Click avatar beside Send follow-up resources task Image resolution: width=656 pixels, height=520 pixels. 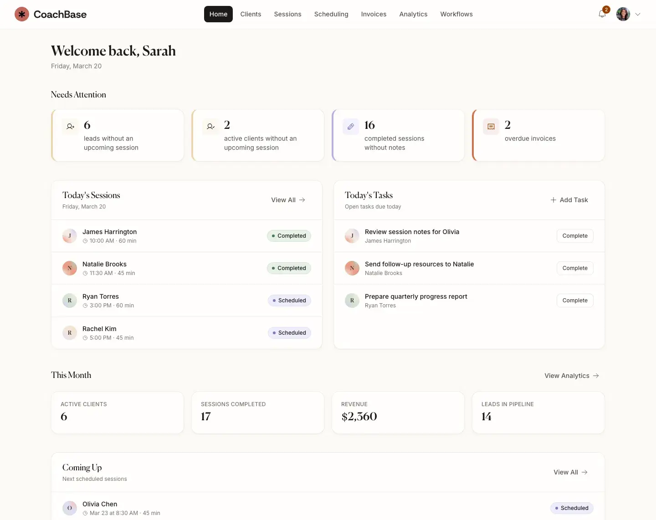point(352,268)
